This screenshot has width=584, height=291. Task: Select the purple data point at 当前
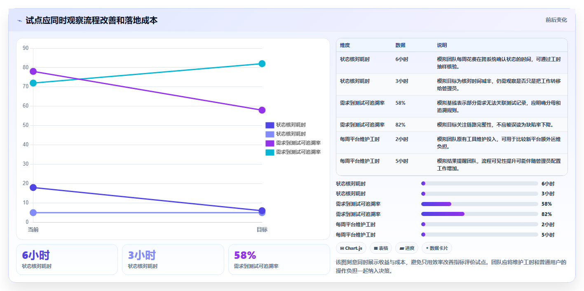tap(33, 72)
